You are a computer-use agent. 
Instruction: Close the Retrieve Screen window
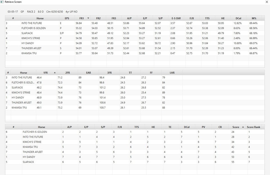267,2
